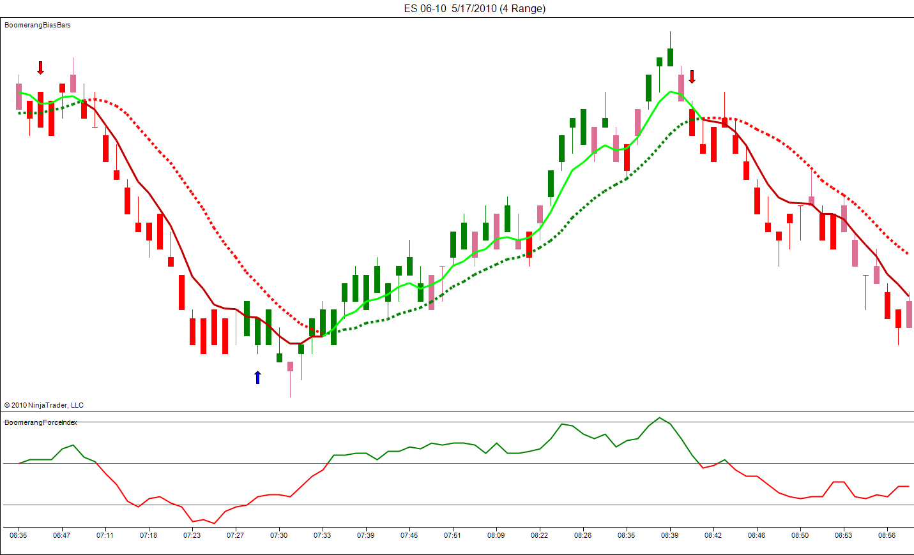Click the 08:09 time axis label
914x555 pixels.
click(x=496, y=535)
